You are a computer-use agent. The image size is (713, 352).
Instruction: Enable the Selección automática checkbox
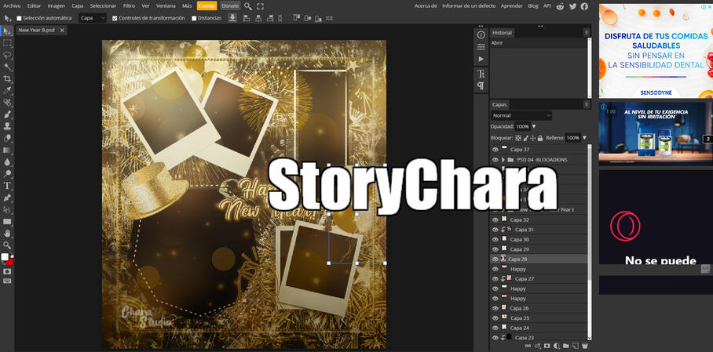20,18
